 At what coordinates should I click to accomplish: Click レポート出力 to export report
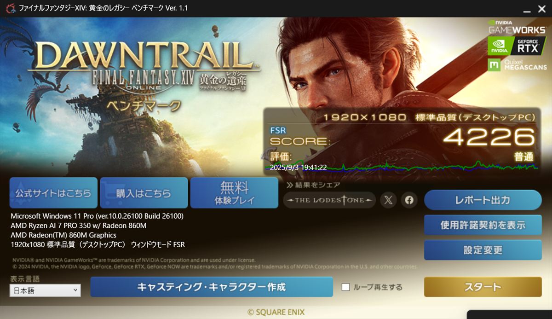click(483, 200)
